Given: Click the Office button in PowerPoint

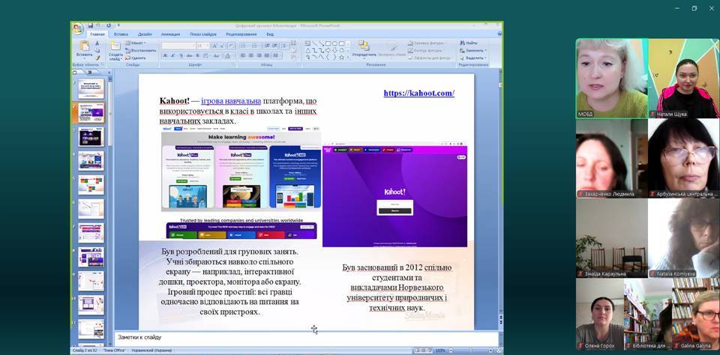Looking at the screenshot, I should click(x=77, y=29).
